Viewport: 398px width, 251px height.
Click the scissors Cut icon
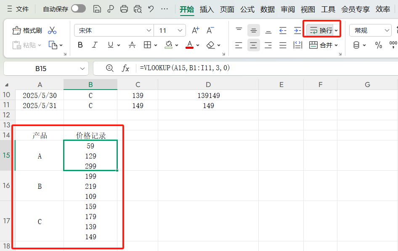(53, 30)
